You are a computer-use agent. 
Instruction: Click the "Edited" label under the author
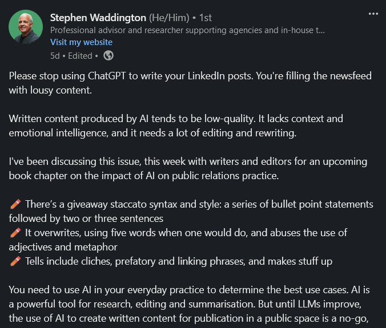click(x=80, y=56)
